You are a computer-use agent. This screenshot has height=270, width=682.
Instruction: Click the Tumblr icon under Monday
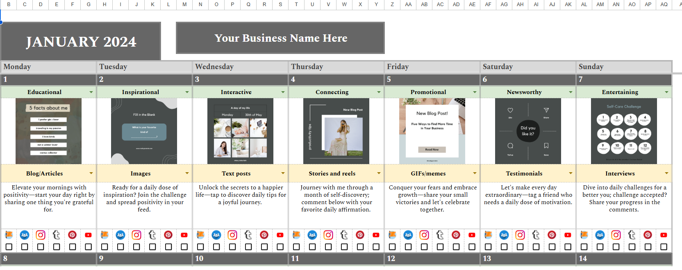coord(57,235)
